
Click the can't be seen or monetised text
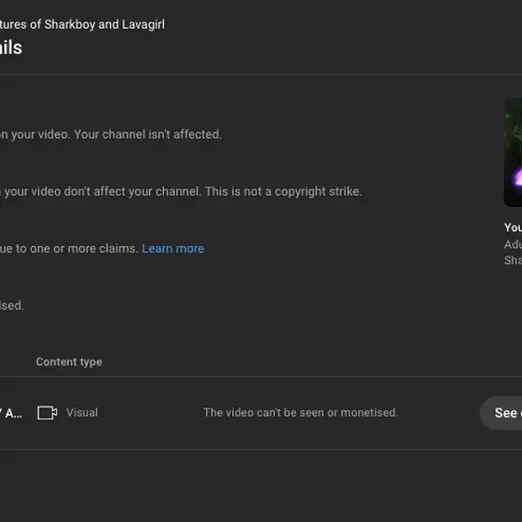tap(300, 412)
